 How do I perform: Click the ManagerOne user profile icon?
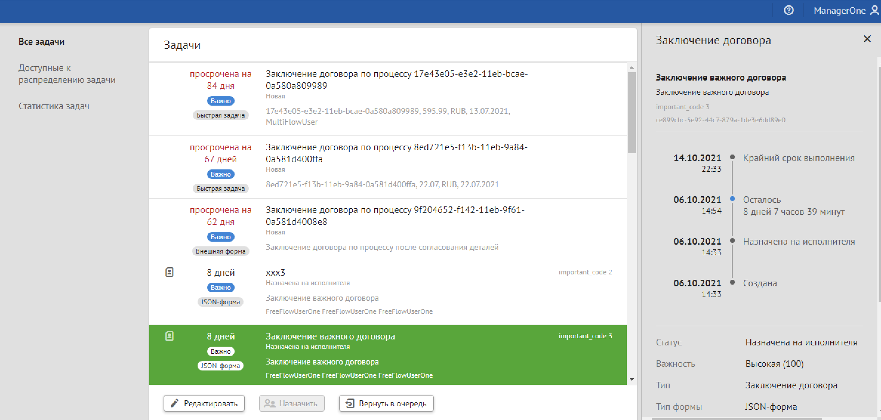[x=874, y=10]
